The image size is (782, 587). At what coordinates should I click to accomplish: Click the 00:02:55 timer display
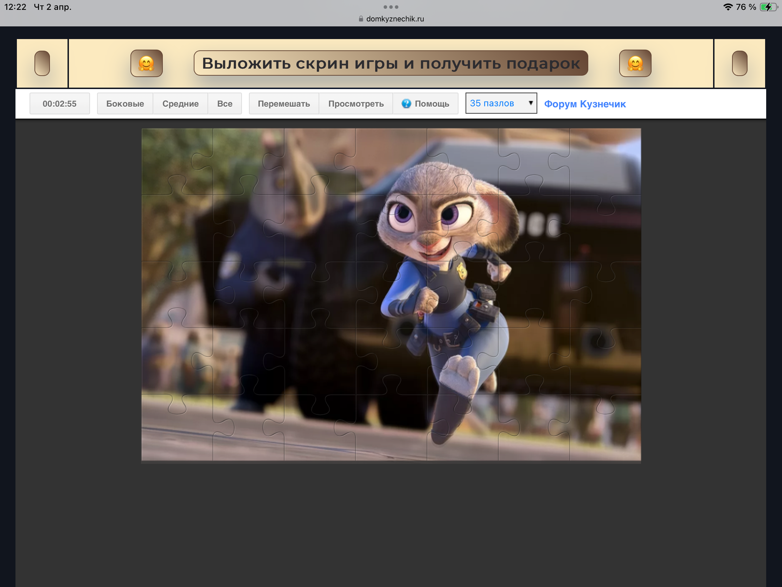[x=59, y=104]
